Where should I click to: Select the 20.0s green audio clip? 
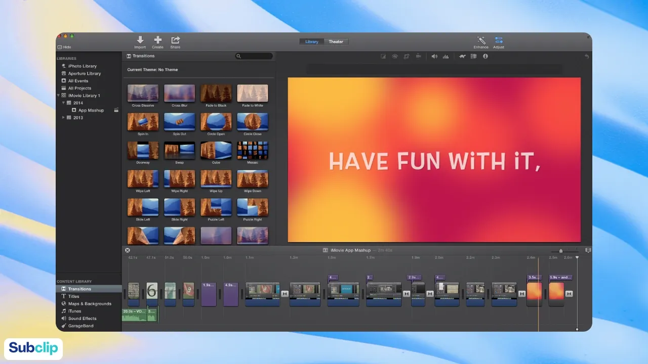point(134,314)
